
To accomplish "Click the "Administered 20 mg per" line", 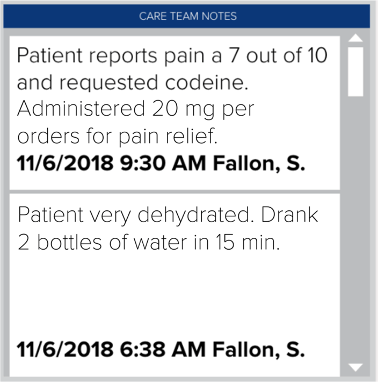I will point(135,110).
